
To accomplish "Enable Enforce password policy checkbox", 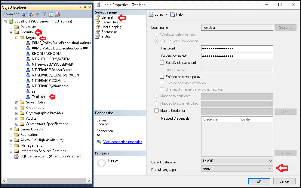I will coord(162,77).
